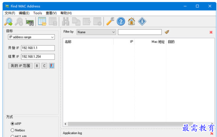
Task: Click the blue diamond info icon
Action: tap(142, 21)
